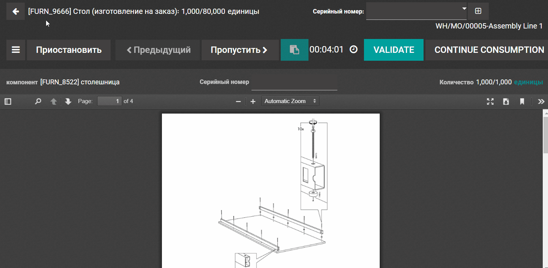
Task: Add a new serial number with plus icon
Action: [478, 11]
